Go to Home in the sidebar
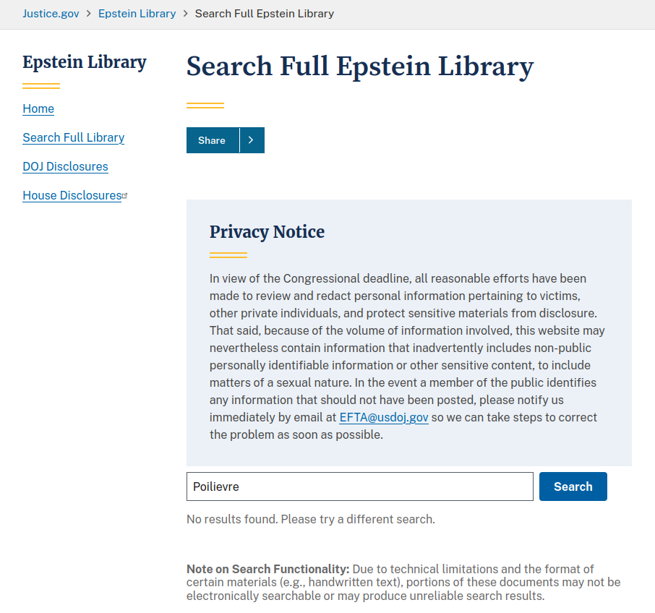 38,109
